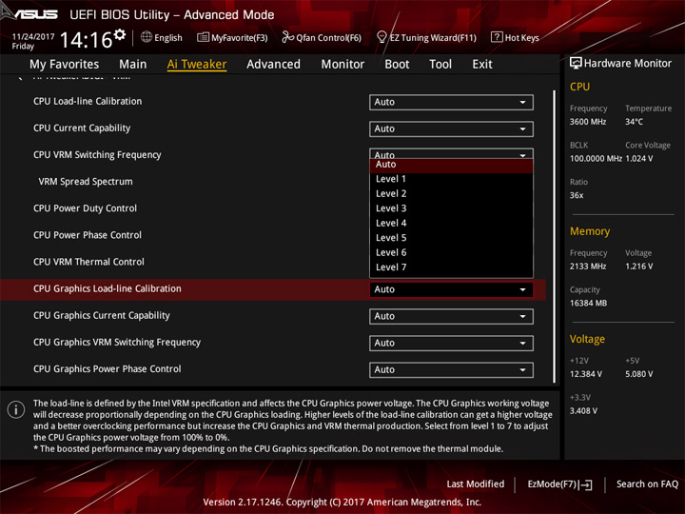Open the Tool tab
Image resolution: width=685 pixels, height=514 pixels.
[440, 65]
